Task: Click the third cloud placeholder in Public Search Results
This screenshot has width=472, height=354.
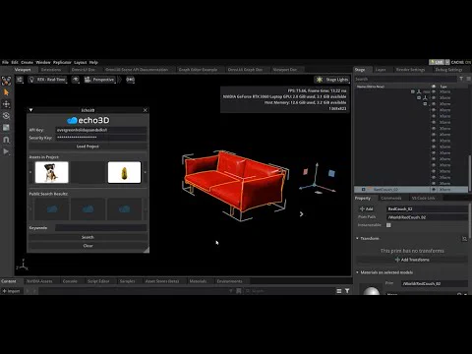Action: 124,208
